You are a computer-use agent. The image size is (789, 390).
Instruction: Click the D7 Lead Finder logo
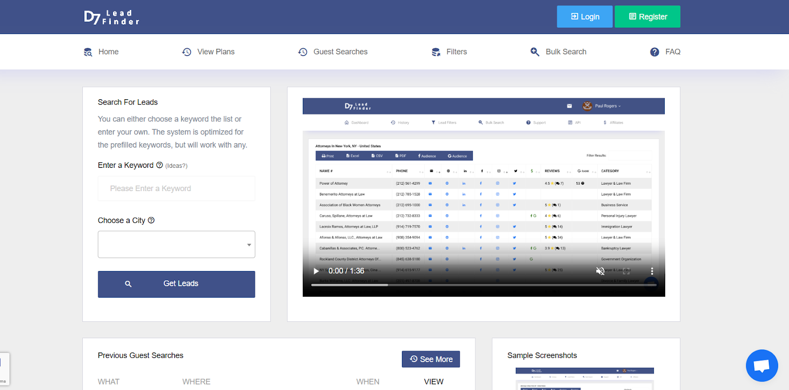pos(111,17)
